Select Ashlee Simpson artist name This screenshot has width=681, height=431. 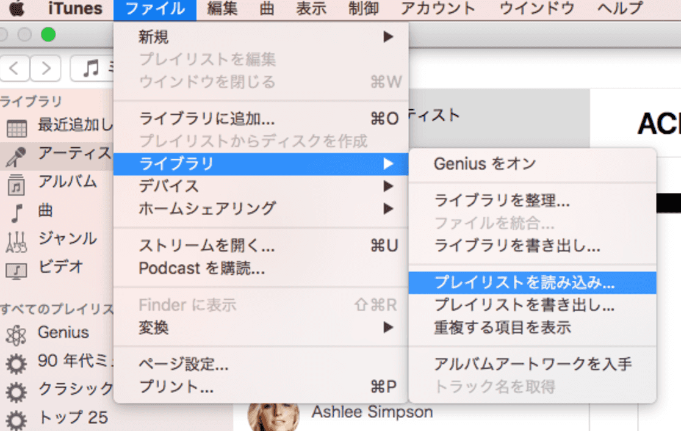tap(372, 412)
